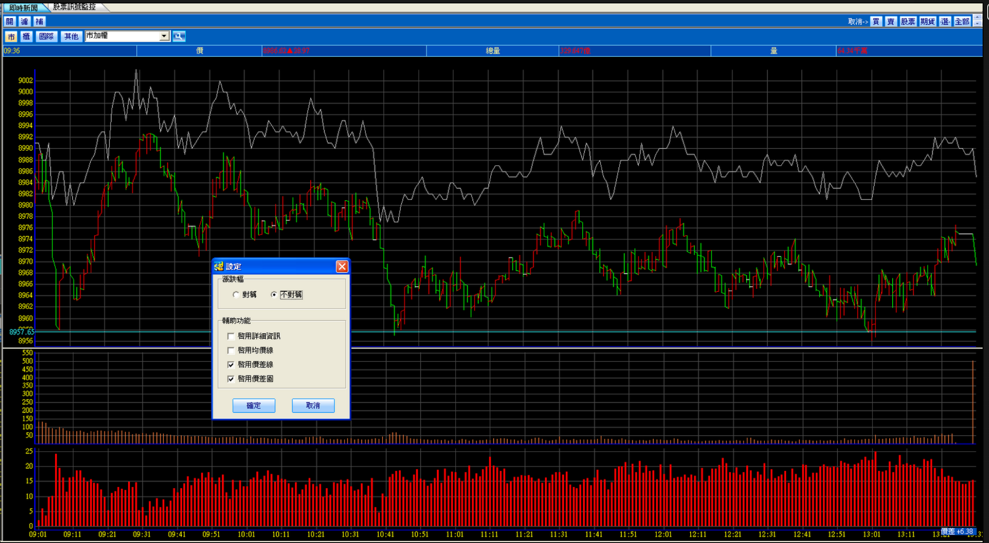Click the 總量 column header
Viewport: 989px width, 543px height.
point(493,51)
